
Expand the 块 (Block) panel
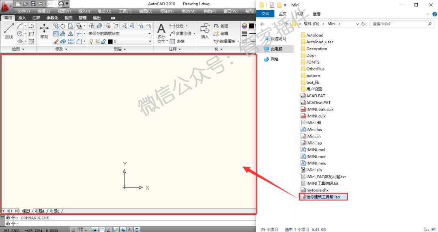point(219,49)
